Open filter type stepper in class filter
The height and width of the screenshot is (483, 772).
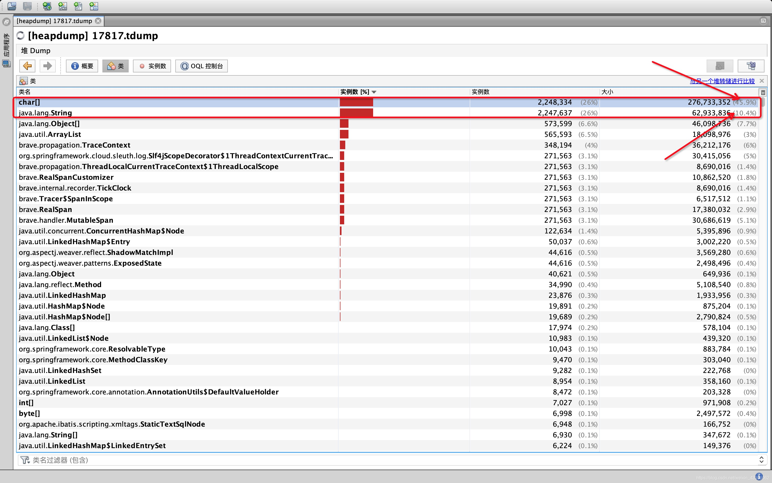[761, 460]
